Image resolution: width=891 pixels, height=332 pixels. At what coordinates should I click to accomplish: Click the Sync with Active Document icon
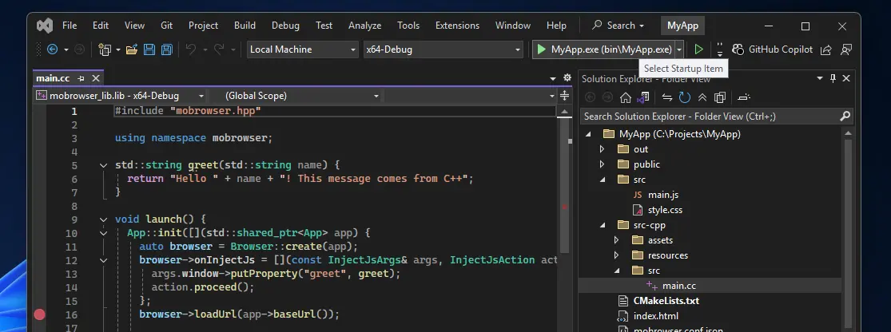(x=667, y=97)
